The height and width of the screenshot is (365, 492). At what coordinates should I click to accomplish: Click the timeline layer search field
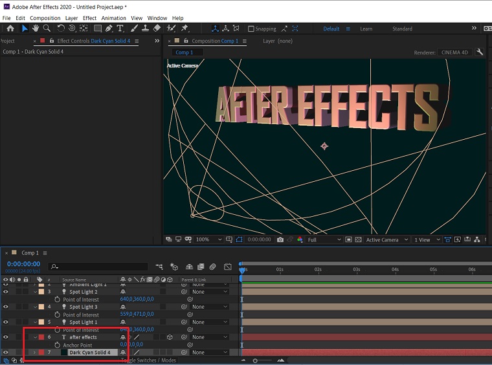coord(97,266)
